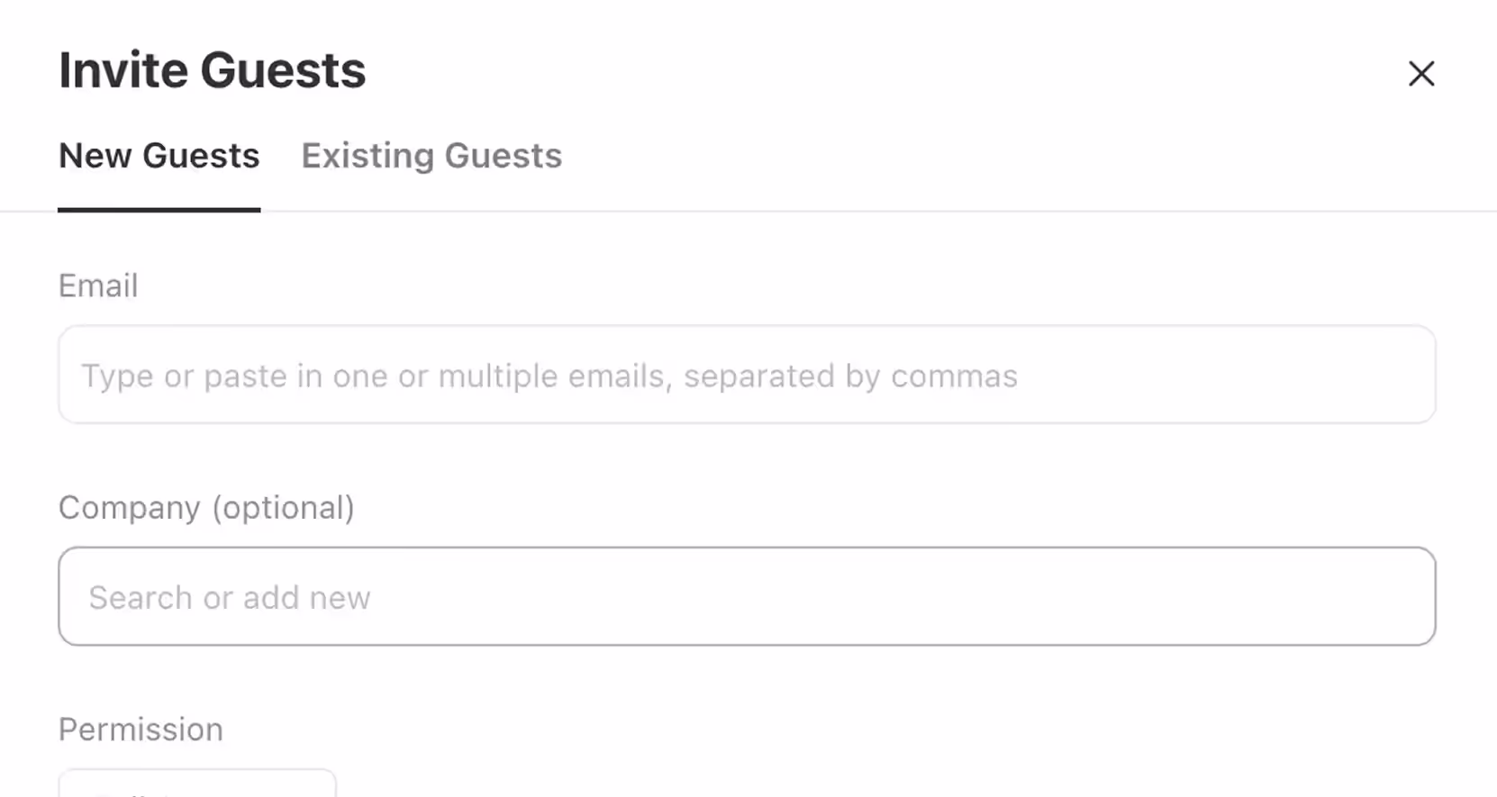Screen dimensions: 1497x797
Task: Open the Permission dropdown
Action: pos(197,783)
